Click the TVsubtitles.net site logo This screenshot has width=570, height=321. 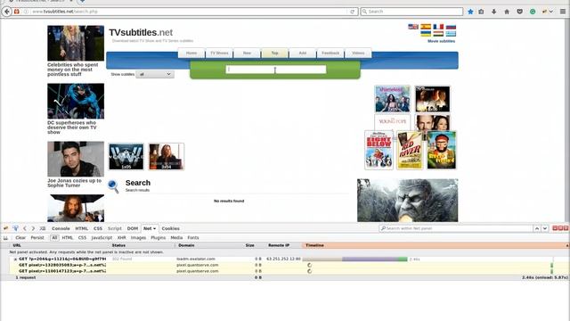tap(141, 32)
